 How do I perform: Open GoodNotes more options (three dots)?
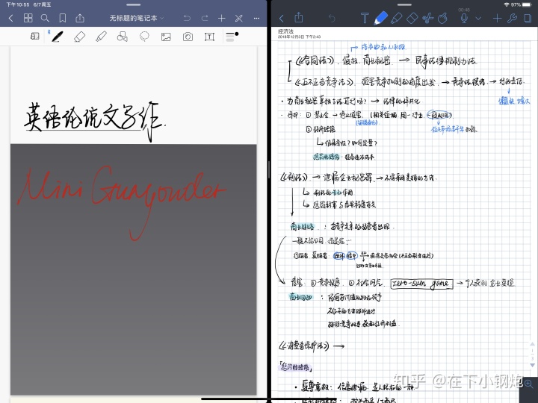pos(256,18)
